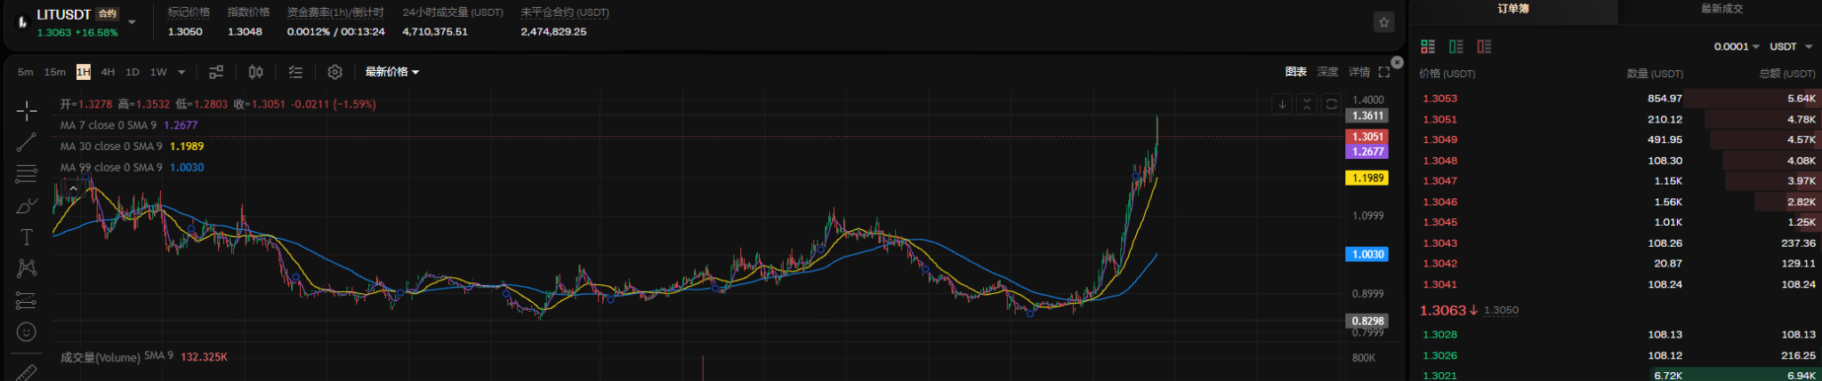Open the pattern drawing tool
Viewport: 1822px width, 381px height.
(x=27, y=268)
